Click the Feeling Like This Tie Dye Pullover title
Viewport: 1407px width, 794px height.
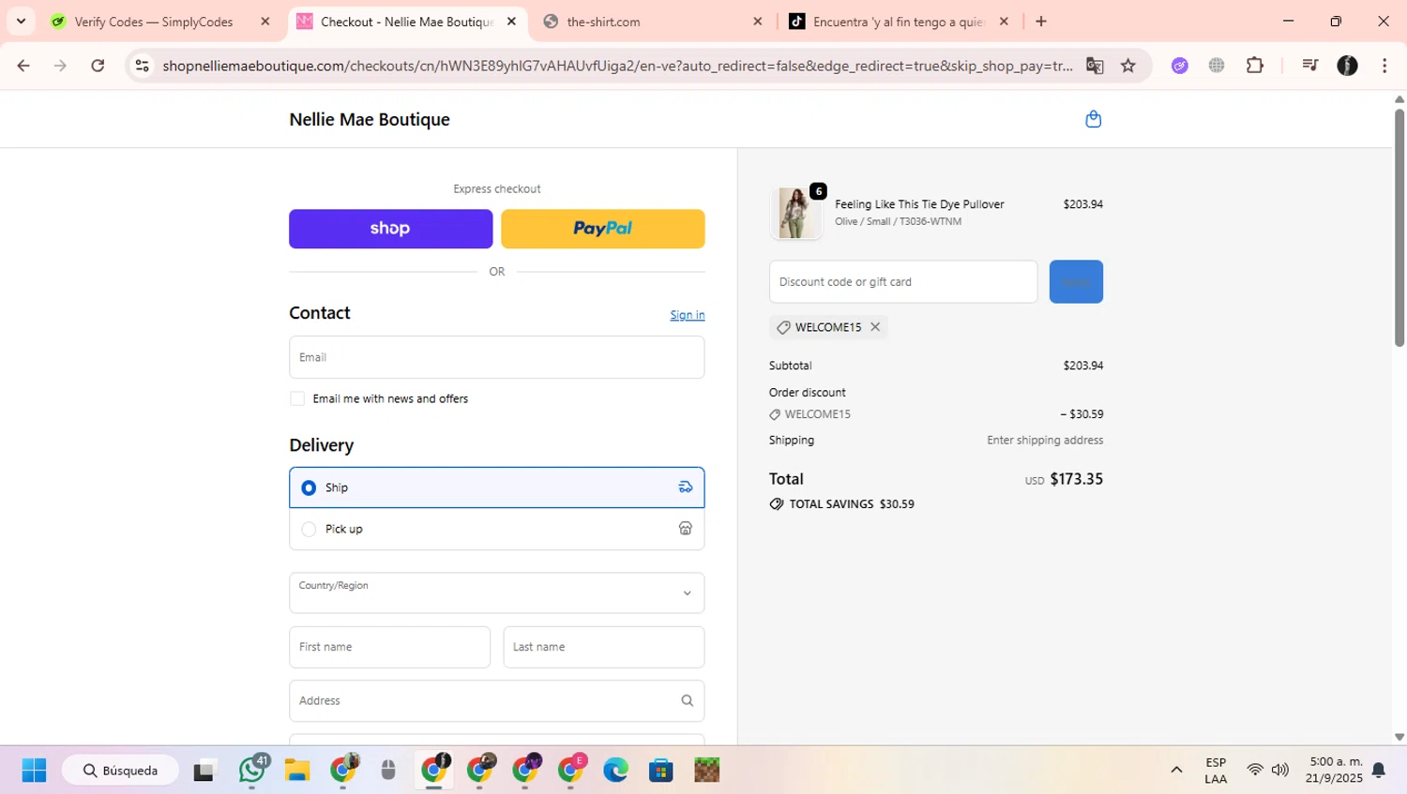click(x=919, y=204)
